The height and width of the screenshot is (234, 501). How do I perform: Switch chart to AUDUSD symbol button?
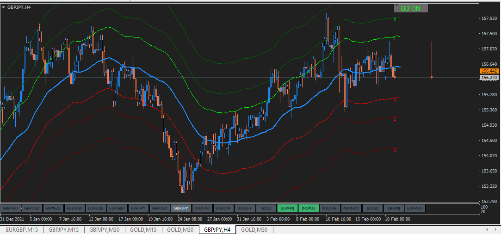click(74, 209)
